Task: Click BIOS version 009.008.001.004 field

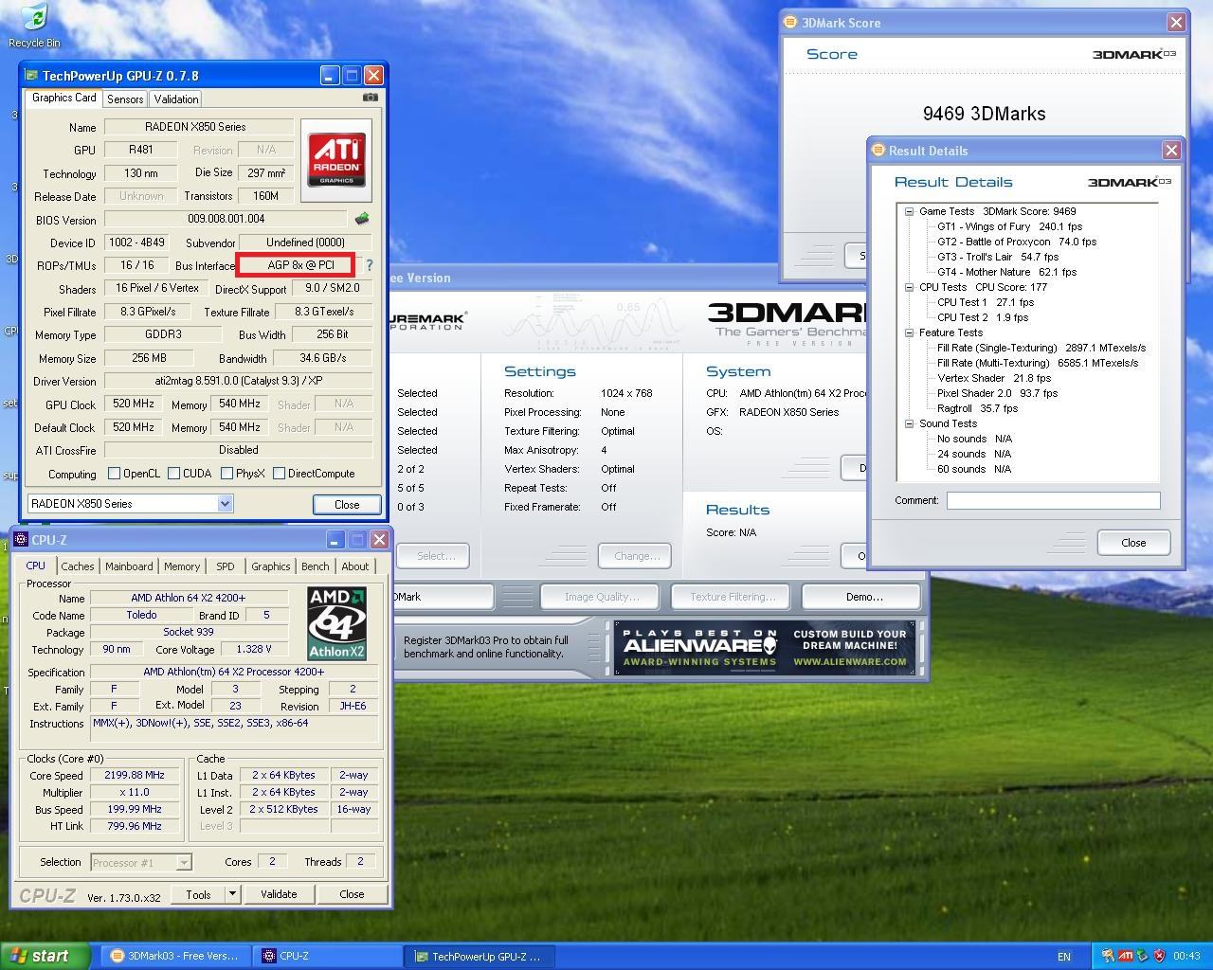Action: (x=226, y=219)
